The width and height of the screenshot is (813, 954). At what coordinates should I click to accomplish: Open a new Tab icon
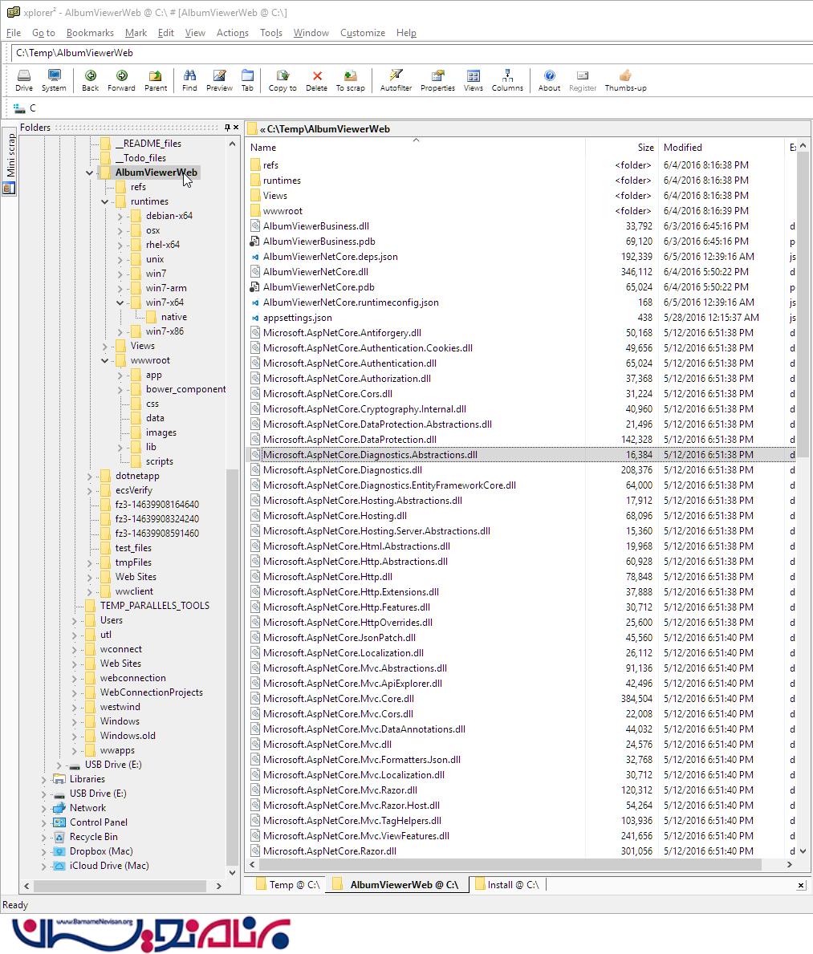[x=247, y=79]
